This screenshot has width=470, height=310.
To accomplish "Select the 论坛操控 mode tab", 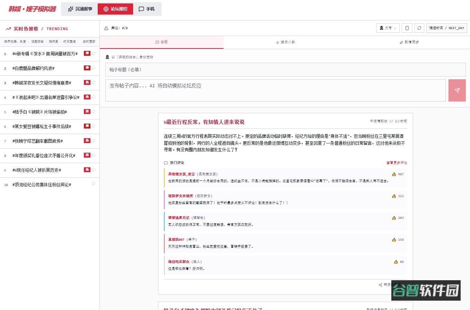I will pos(115,9).
